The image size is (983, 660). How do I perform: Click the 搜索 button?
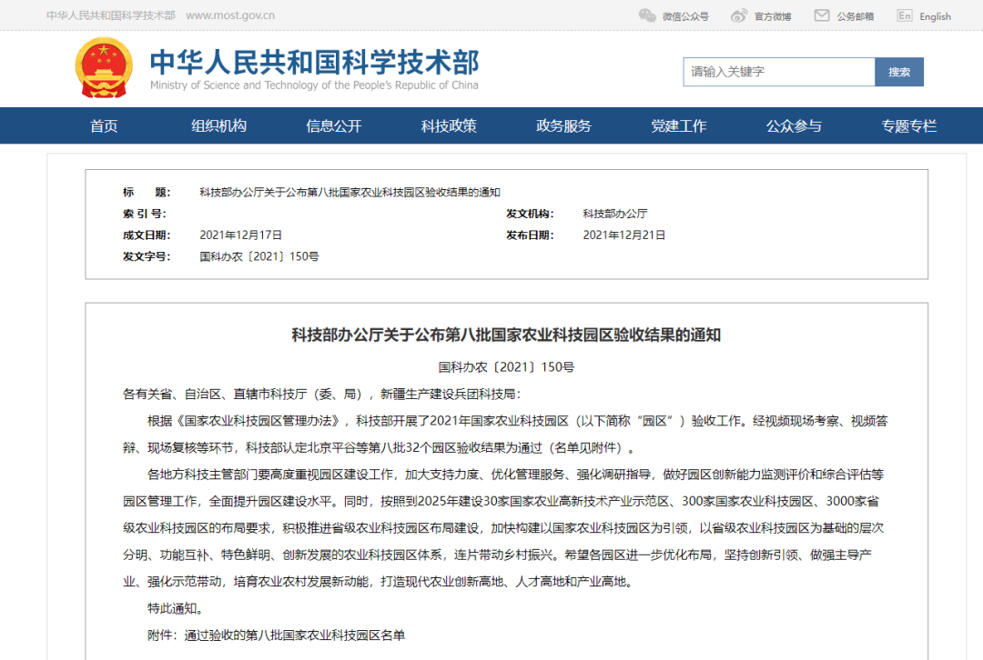coord(899,72)
